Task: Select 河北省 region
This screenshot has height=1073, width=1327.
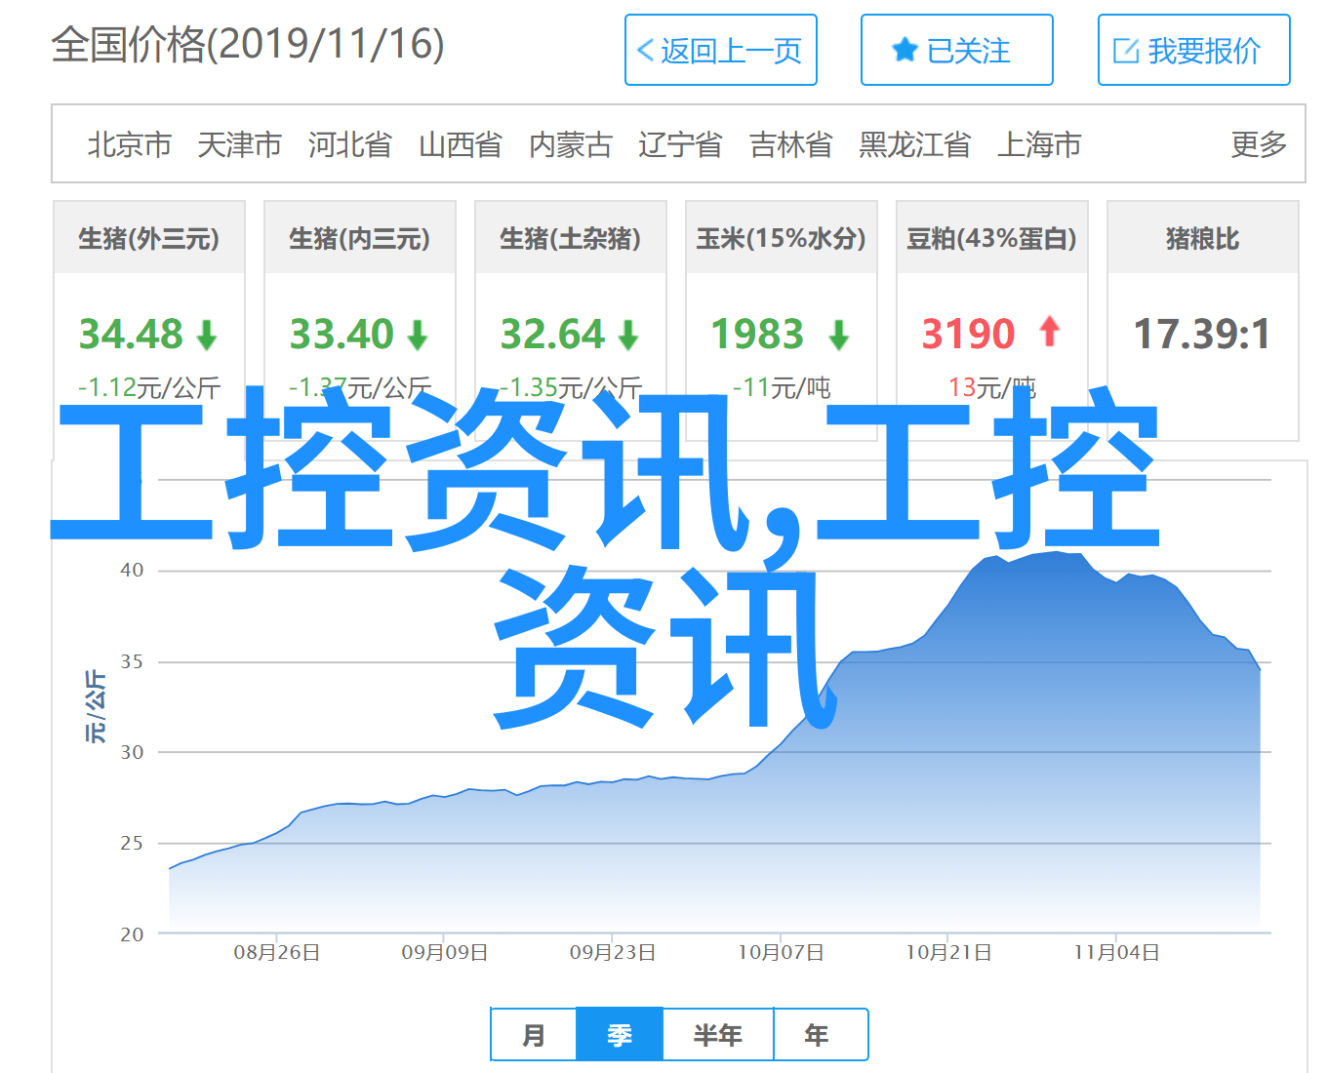Action: point(350,144)
